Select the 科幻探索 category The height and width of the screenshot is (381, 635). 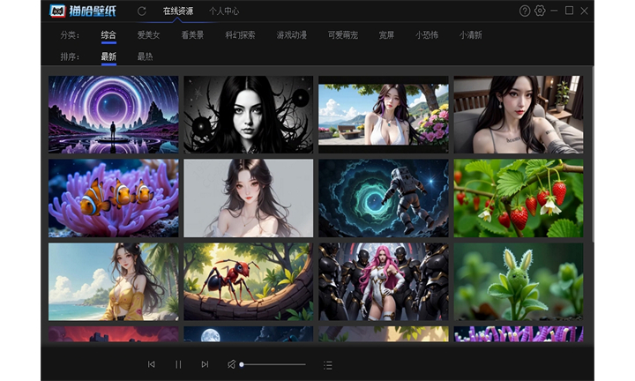[240, 35]
